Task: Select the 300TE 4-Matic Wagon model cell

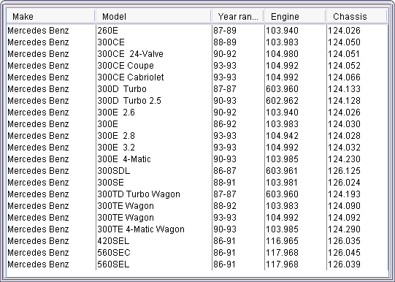Action: 154,229
